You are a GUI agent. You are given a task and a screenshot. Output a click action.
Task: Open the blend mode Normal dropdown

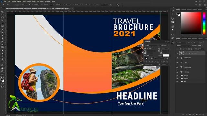click(x=184, y=46)
